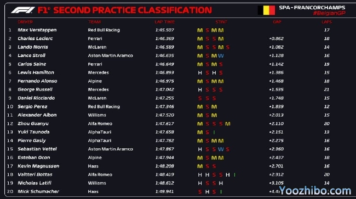Viewport: 356px width, 199px height.
Task: Click Max Verstappen's 1:45.507 lap time
Action: pyautogui.click(x=165, y=30)
